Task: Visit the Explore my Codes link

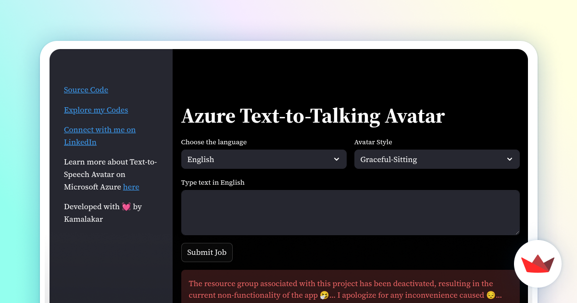Action: point(96,110)
